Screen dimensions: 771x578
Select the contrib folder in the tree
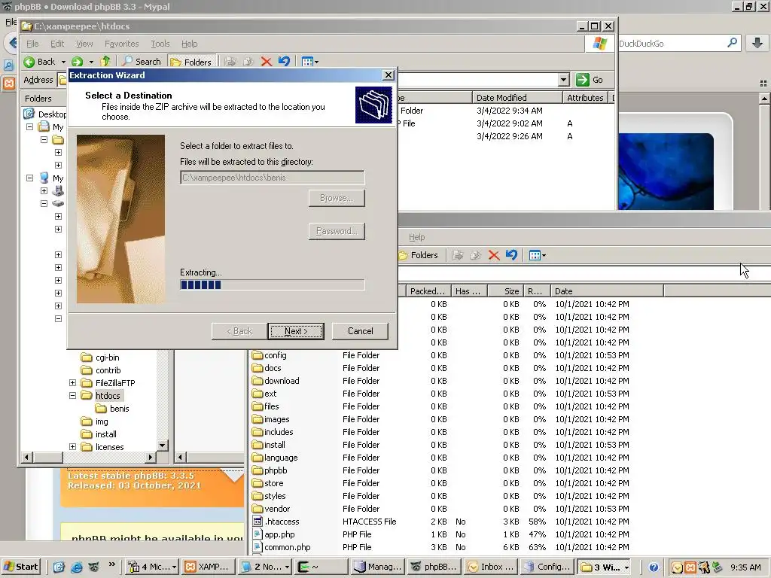(x=108, y=370)
